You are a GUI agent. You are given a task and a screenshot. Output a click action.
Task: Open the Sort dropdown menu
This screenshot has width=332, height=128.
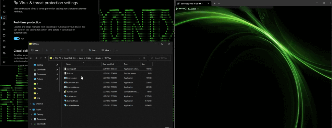(93, 50)
